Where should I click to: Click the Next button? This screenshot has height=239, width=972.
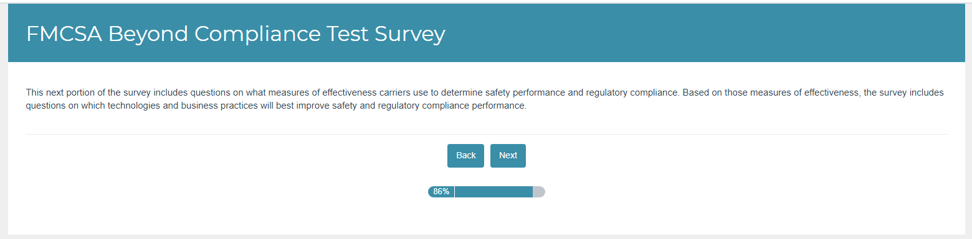(508, 156)
